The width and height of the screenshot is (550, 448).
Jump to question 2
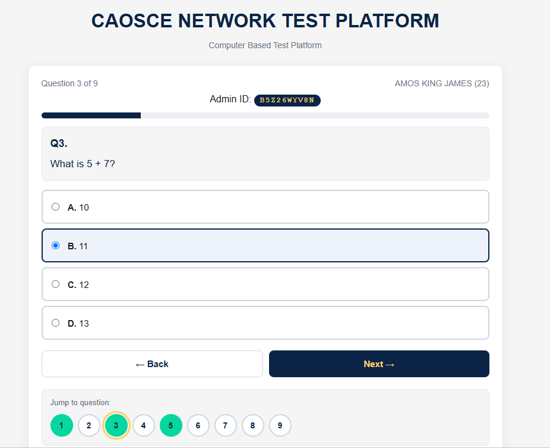pos(88,425)
